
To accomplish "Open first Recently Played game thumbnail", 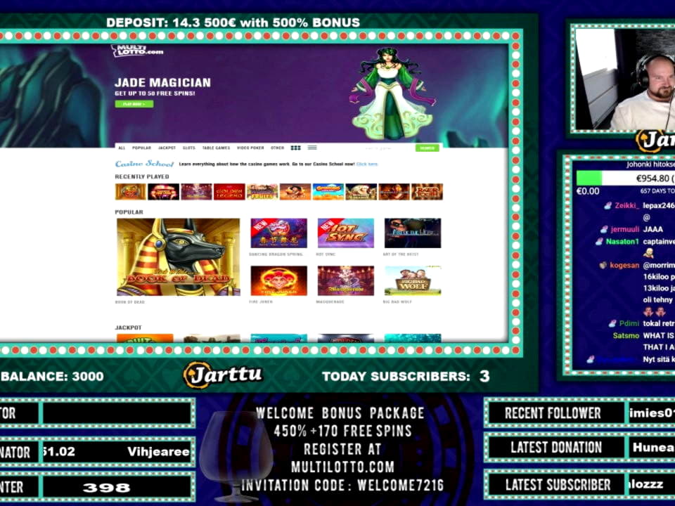I will [131, 192].
